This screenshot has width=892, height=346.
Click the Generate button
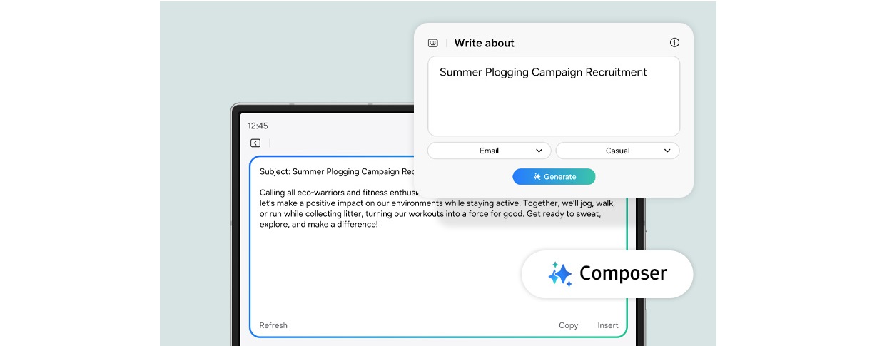[554, 177]
